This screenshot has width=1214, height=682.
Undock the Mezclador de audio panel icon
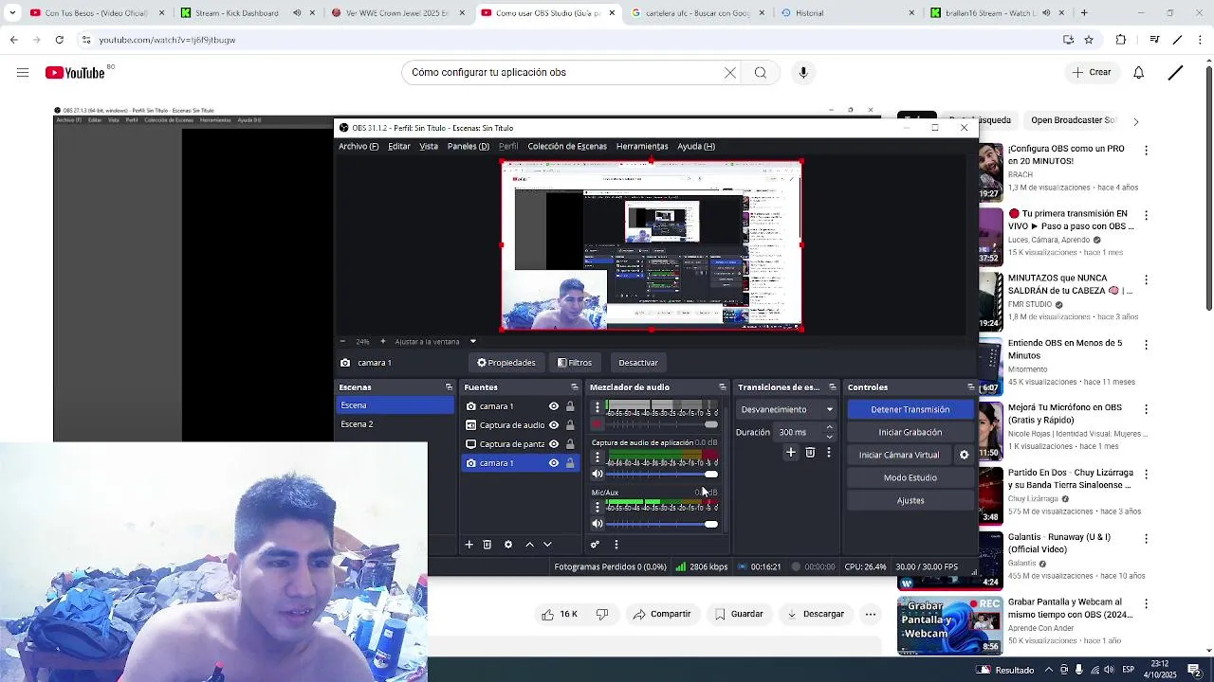click(722, 387)
